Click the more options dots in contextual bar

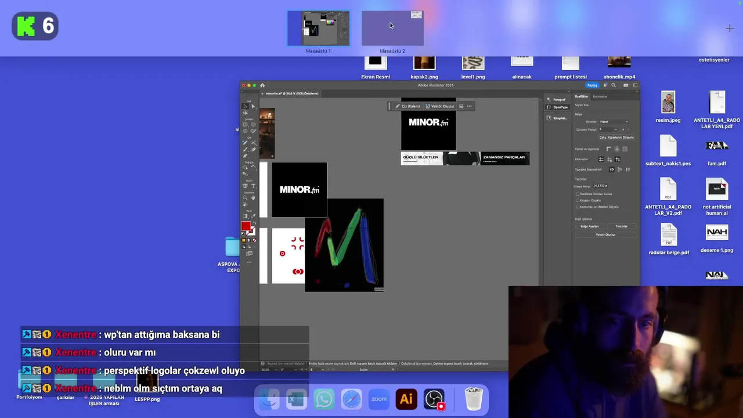(x=469, y=106)
